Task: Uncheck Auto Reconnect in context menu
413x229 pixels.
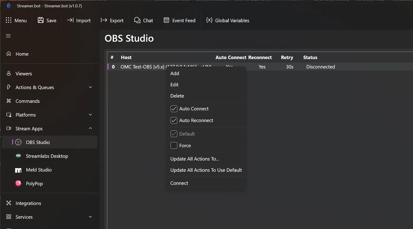Action: point(174,120)
